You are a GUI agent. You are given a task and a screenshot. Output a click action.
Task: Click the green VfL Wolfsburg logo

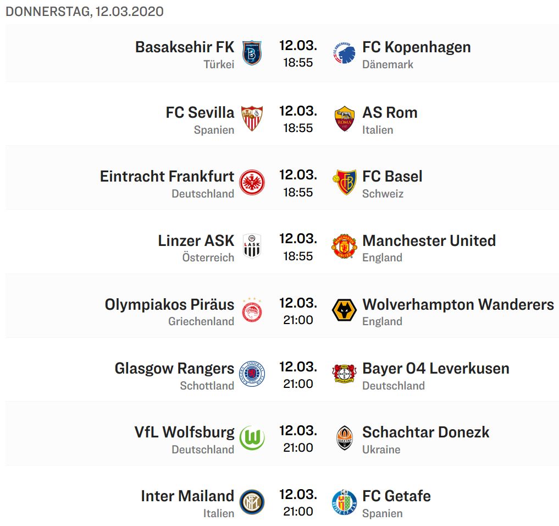tap(252, 438)
